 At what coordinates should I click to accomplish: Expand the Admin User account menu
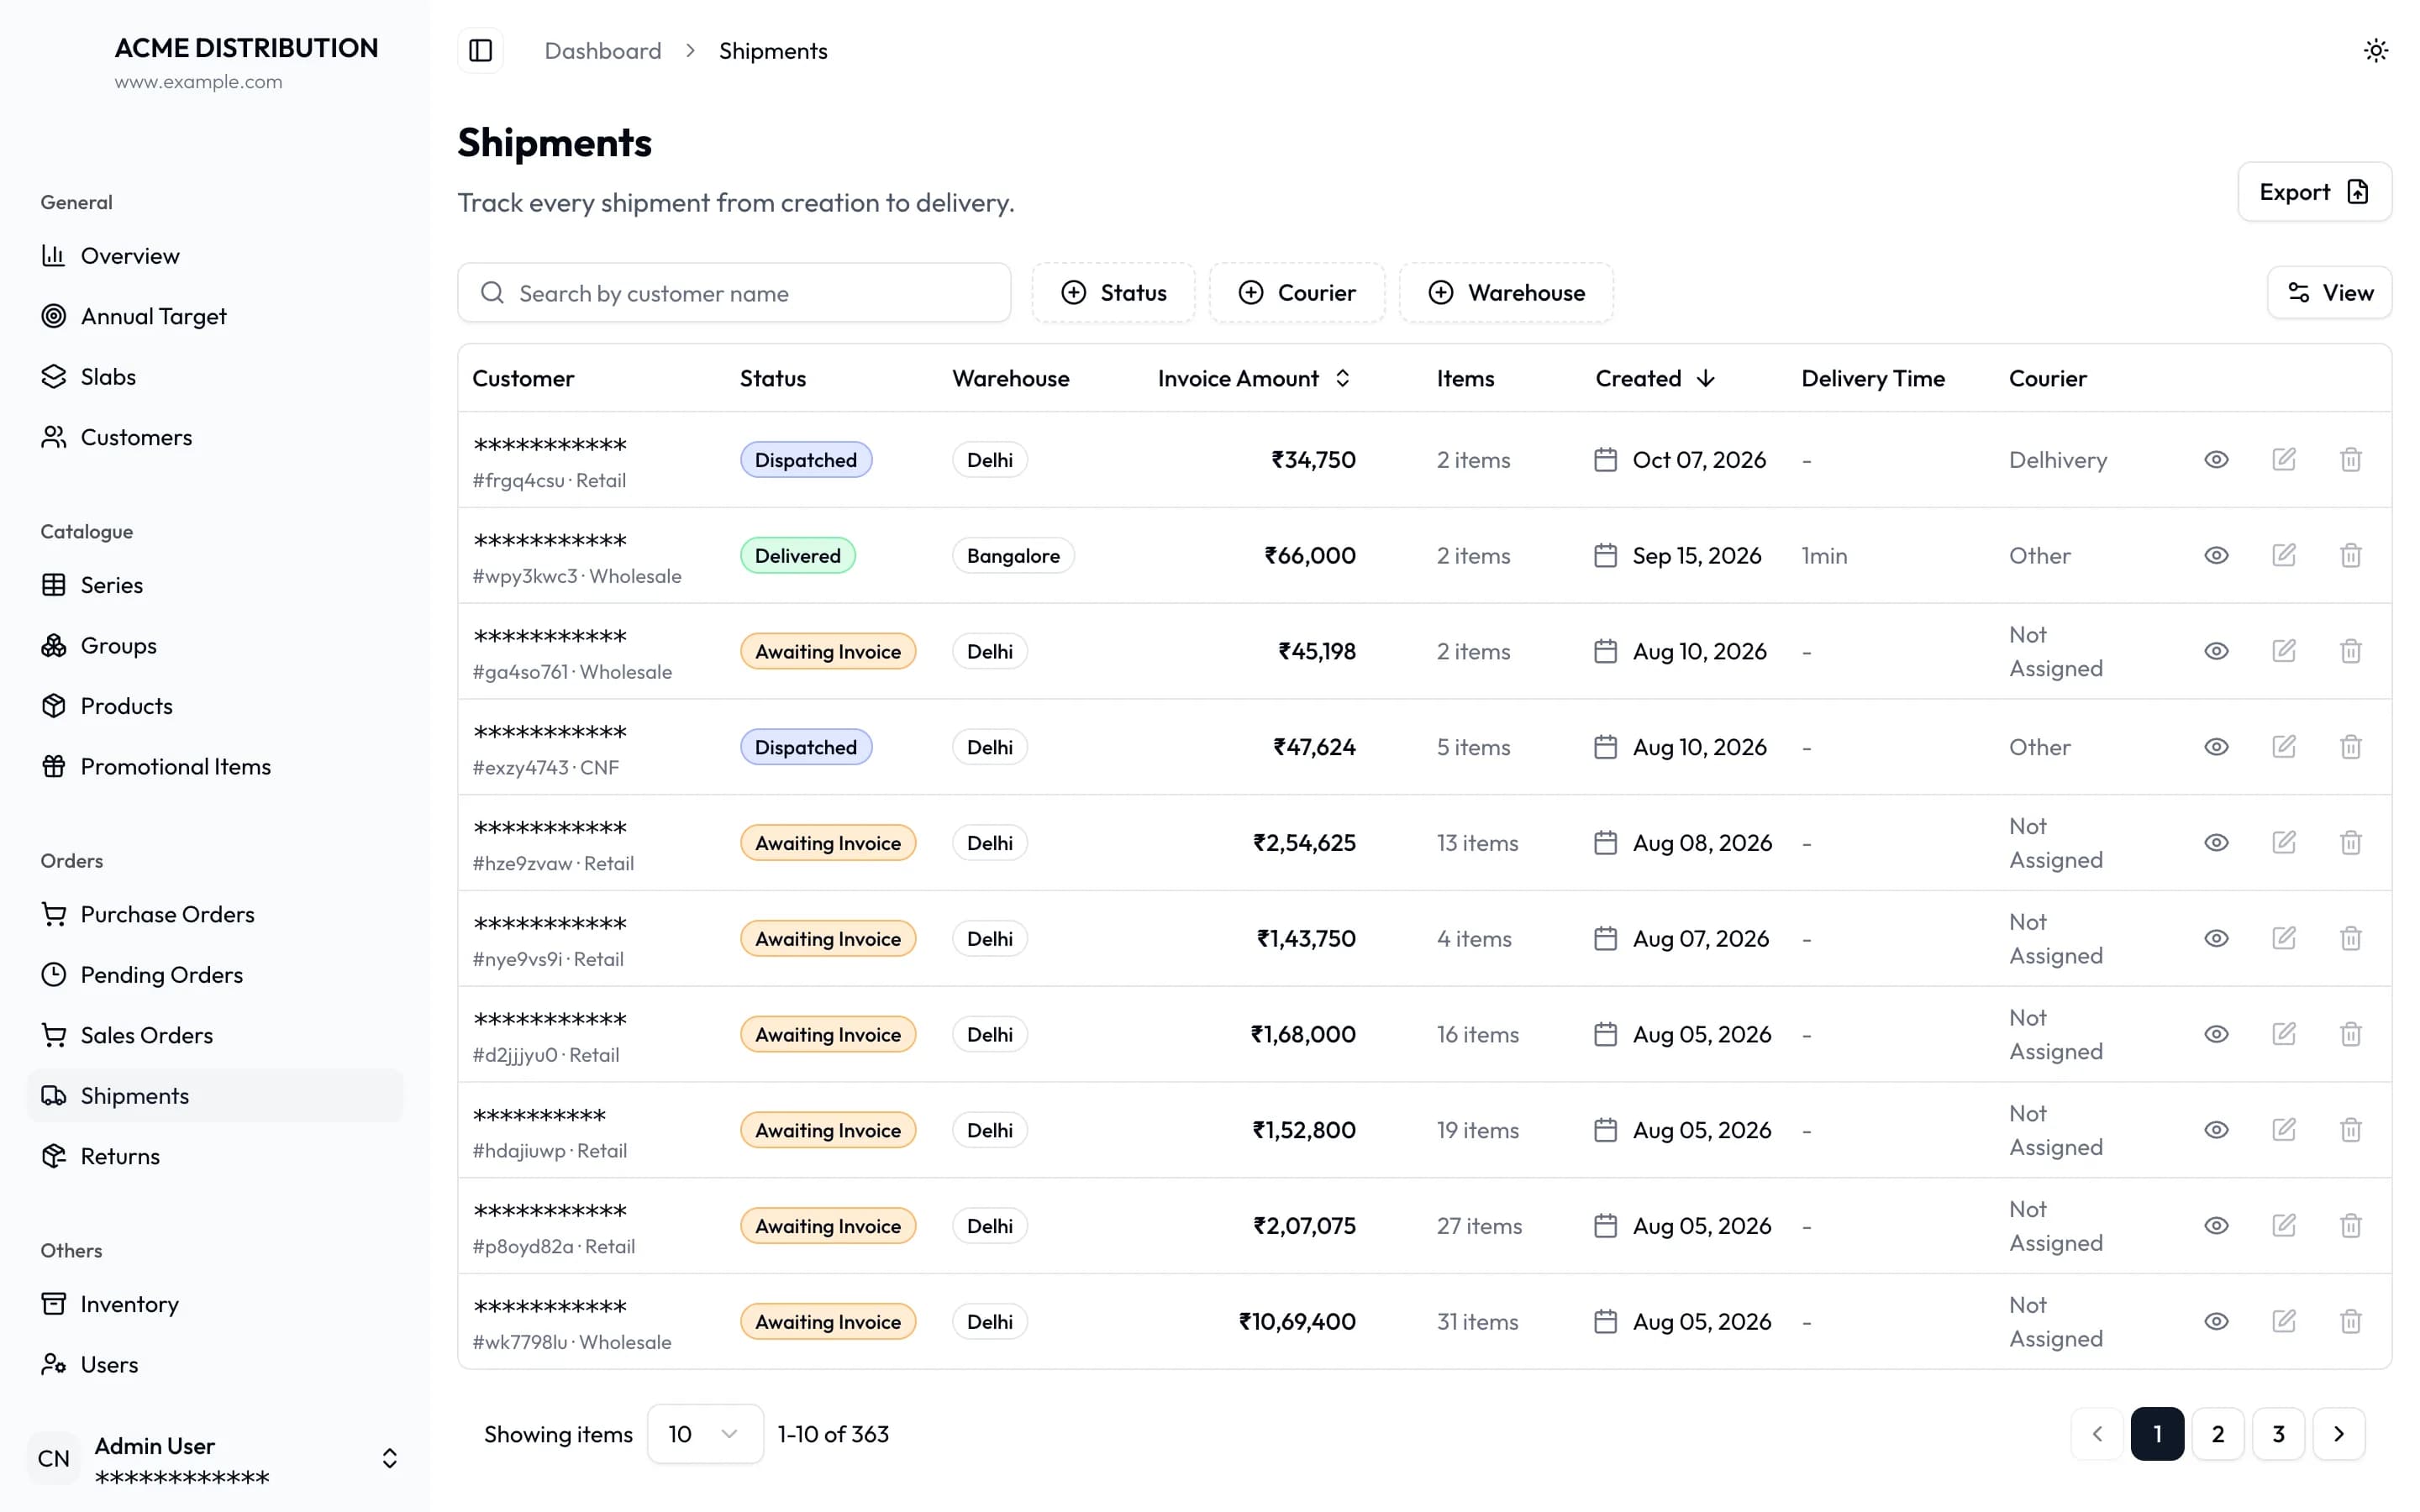coord(215,1459)
